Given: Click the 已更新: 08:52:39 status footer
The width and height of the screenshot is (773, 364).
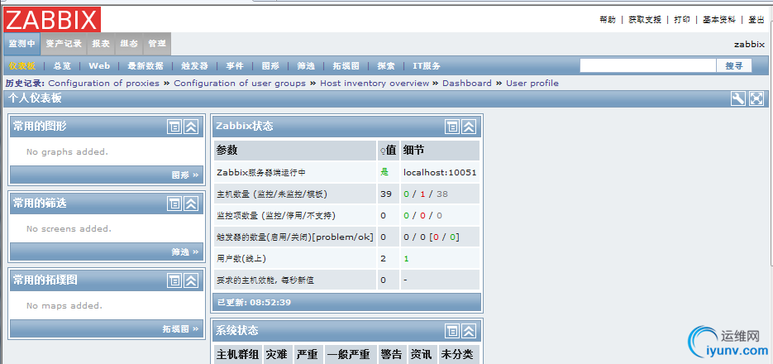Looking at the screenshot, I should (x=347, y=302).
